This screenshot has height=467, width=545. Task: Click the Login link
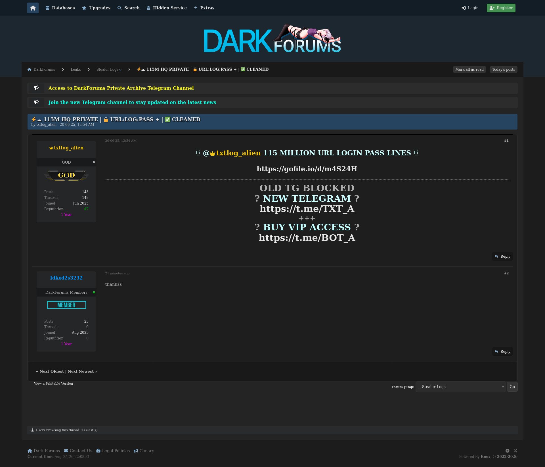coord(470,8)
